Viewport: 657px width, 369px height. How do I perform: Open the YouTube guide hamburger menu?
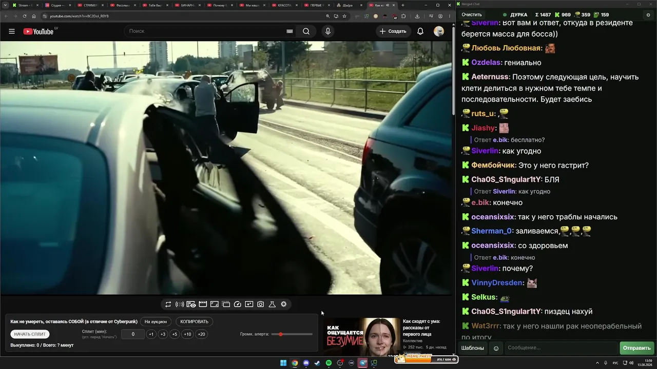tap(12, 31)
